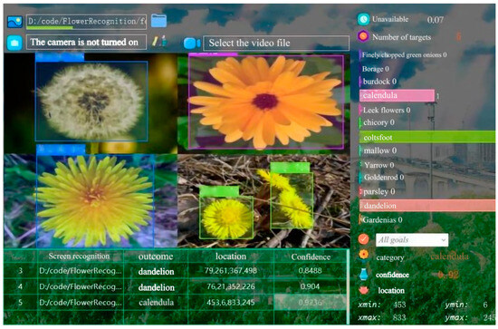Click the pencil and brush icon
The image size is (498, 329).
(x=159, y=42)
